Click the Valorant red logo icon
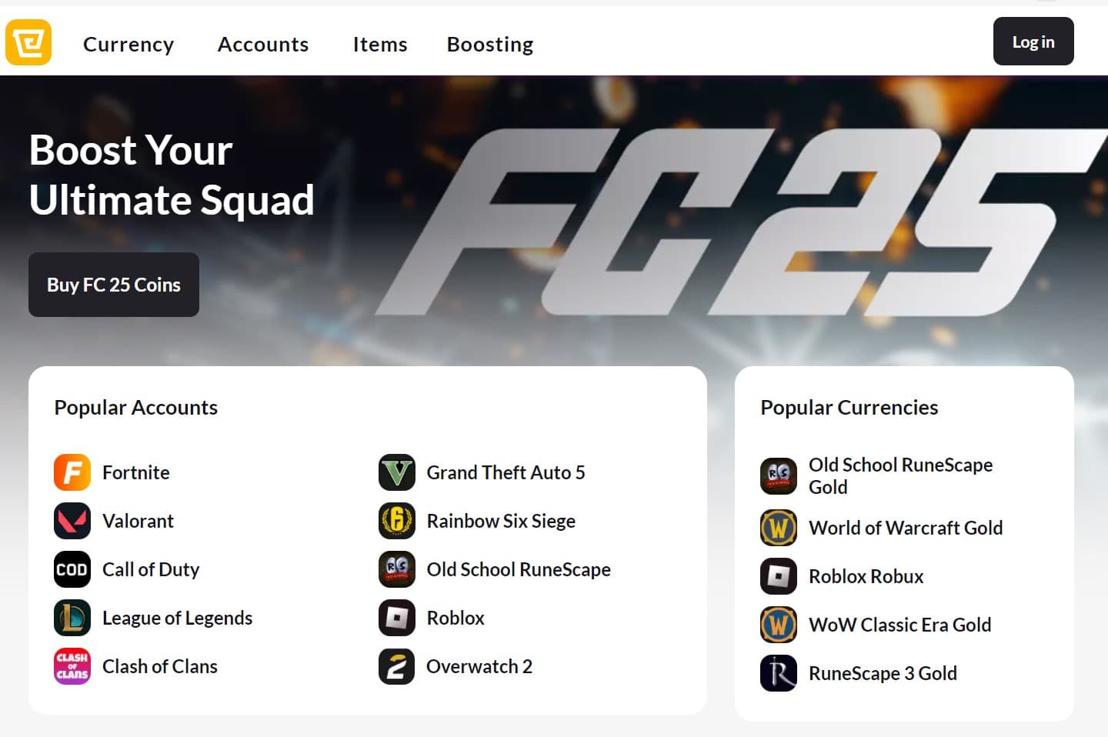The width and height of the screenshot is (1108, 737). point(72,521)
